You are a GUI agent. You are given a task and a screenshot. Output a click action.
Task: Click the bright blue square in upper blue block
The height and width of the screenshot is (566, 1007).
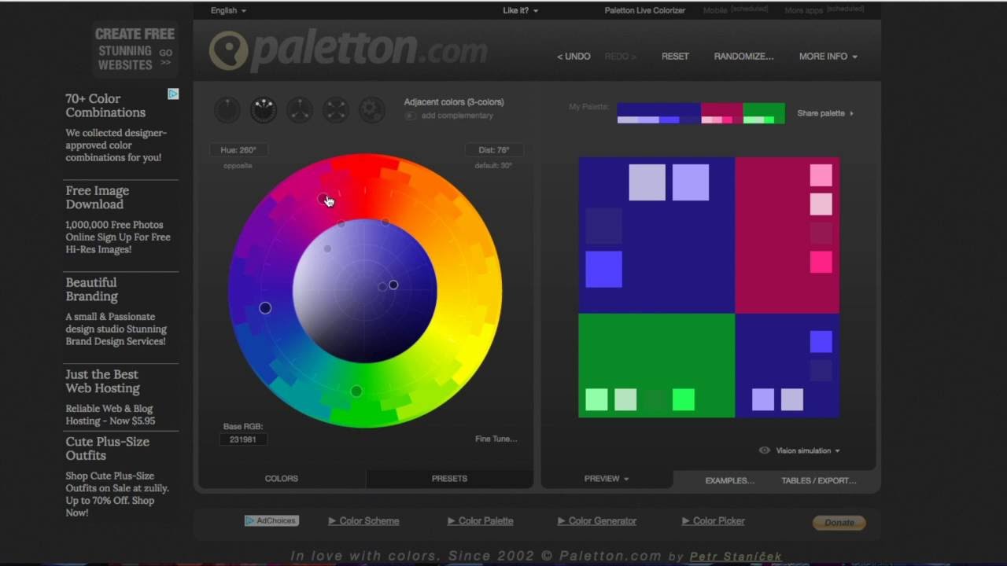603,269
